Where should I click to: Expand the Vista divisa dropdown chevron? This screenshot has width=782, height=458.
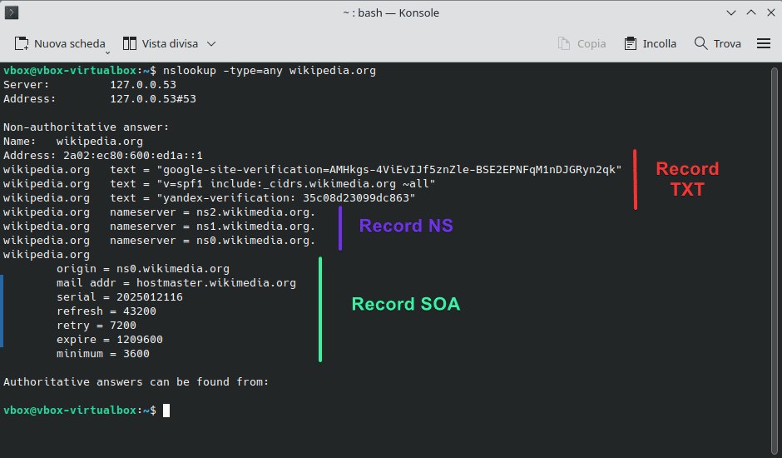[x=211, y=44]
